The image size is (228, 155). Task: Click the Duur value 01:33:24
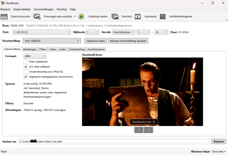184,32
